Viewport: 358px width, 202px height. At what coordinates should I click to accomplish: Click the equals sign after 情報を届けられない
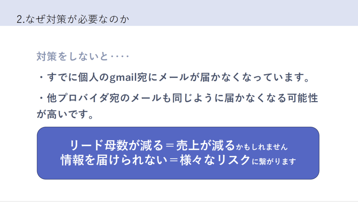coord(174,160)
